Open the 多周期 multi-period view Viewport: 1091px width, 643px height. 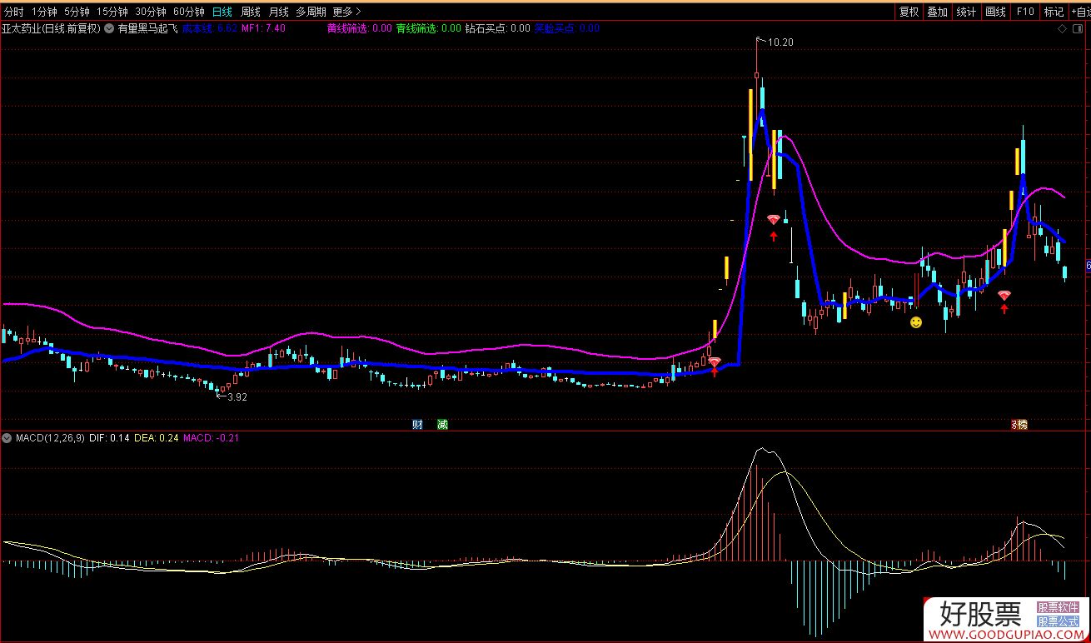[x=311, y=12]
